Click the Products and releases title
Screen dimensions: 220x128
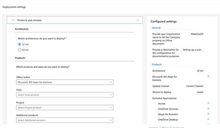pyautogui.click(x=30, y=20)
